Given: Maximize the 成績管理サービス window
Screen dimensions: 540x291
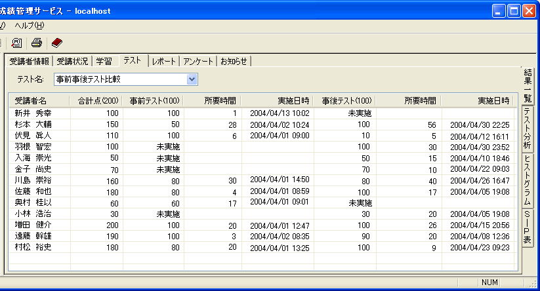Looking at the screenshot, I should (514, 11).
